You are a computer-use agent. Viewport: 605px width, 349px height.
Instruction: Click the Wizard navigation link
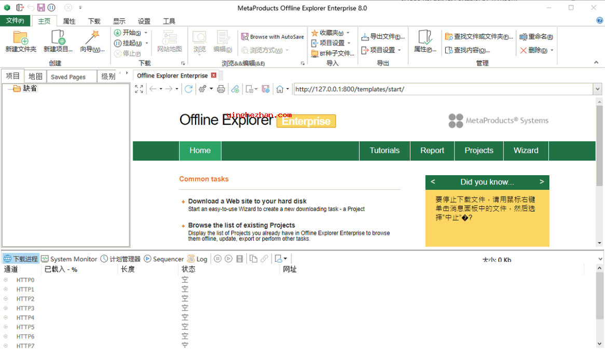[x=526, y=150]
